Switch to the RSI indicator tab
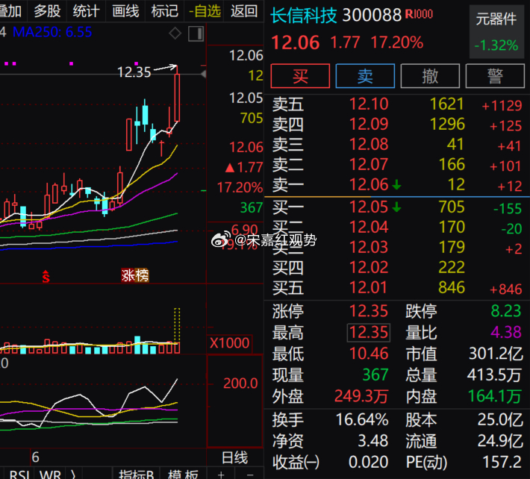Screen dimensions: 530x479 tap(19, 475)
